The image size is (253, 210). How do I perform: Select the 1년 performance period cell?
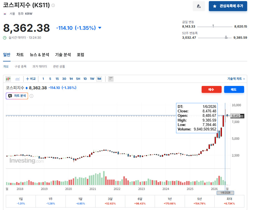[x=170, y=201]
